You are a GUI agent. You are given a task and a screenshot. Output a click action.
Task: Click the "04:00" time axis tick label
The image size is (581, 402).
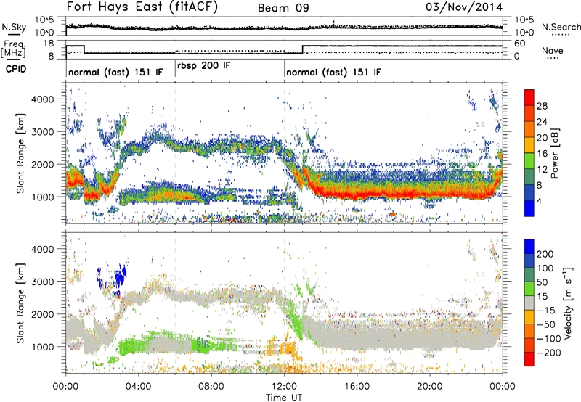139,387
